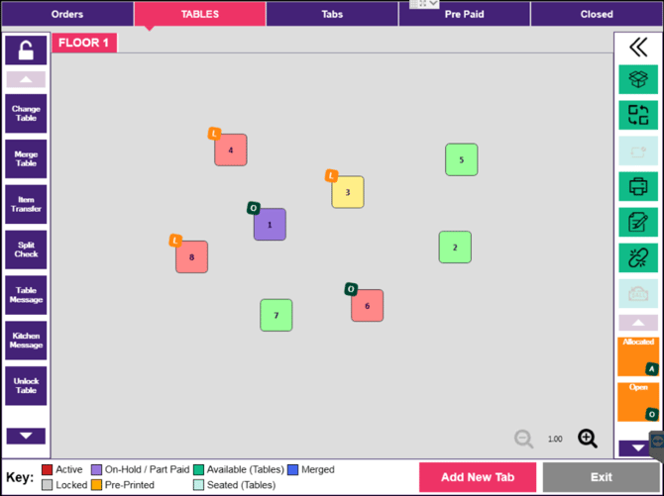Viewport: 664px width, 496px height.
Task: Click the unlock padlock icon
Action: click(x=26, y=50)
